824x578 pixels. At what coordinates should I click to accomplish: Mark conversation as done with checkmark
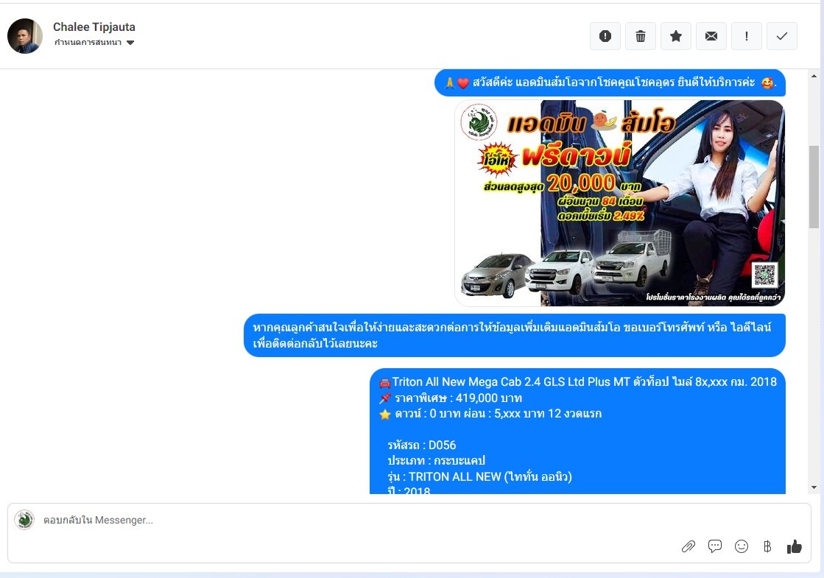tap(782, 36)
